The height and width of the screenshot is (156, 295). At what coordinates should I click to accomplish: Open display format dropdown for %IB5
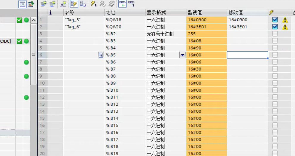pos(182,55)
